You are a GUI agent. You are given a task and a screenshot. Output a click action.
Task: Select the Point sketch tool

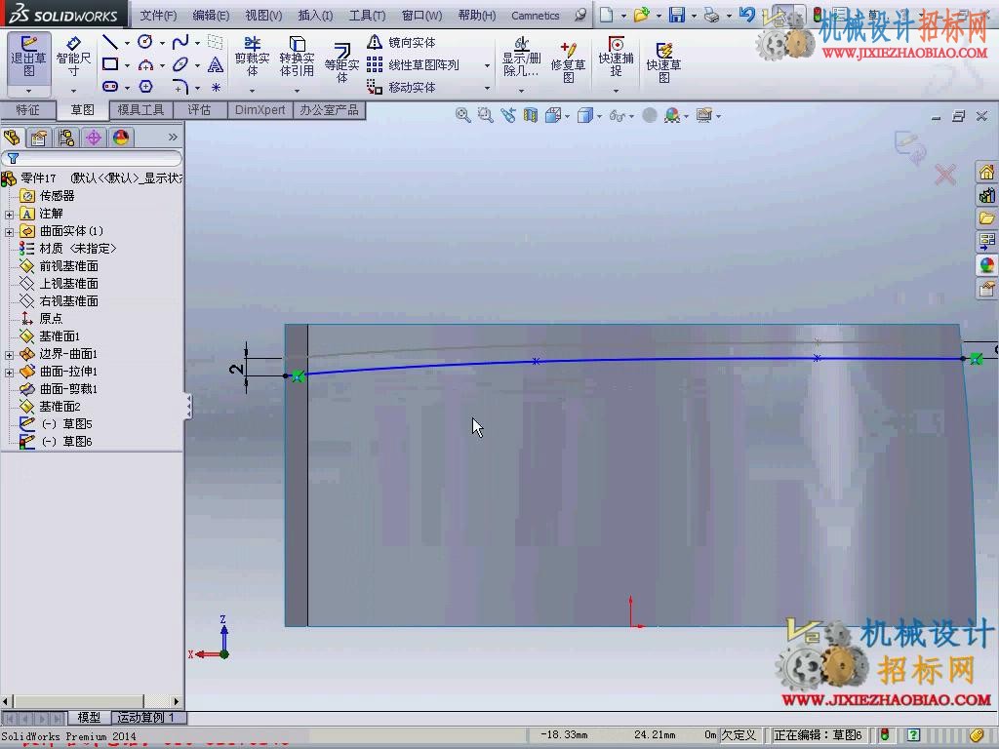tap(216, 87)
